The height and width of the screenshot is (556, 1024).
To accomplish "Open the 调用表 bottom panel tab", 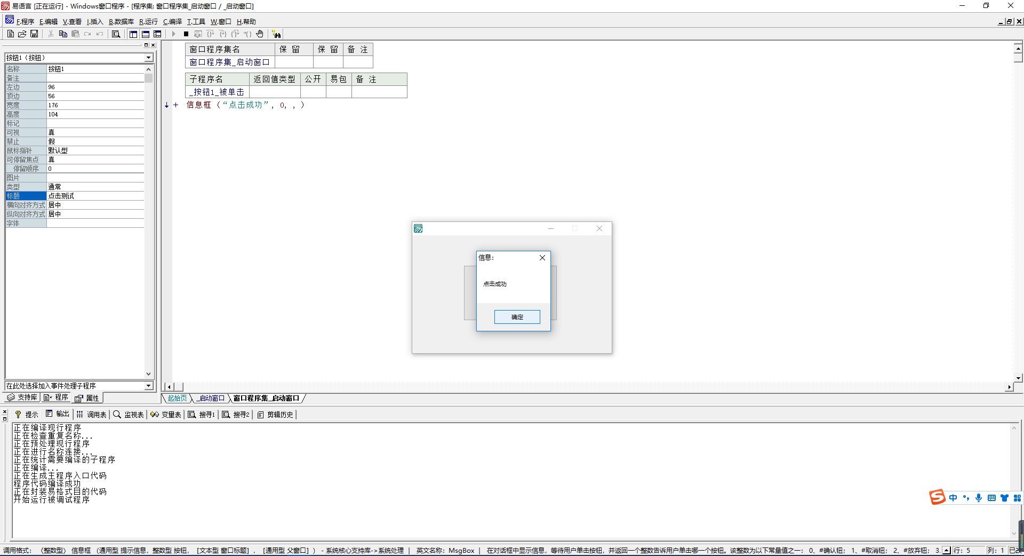I will pos(92,415).
